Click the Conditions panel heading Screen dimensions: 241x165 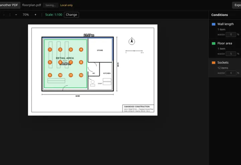tap(220, 15)
